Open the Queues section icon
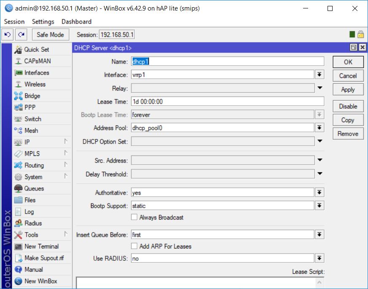Screen dimensions: 368x289 click(18, 188)
